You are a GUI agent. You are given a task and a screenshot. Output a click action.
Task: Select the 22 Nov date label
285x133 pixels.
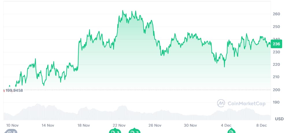point(119,125)
